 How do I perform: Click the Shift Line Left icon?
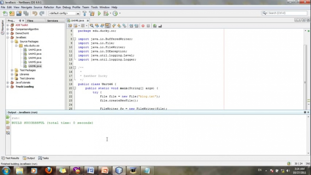coord(131,26)
